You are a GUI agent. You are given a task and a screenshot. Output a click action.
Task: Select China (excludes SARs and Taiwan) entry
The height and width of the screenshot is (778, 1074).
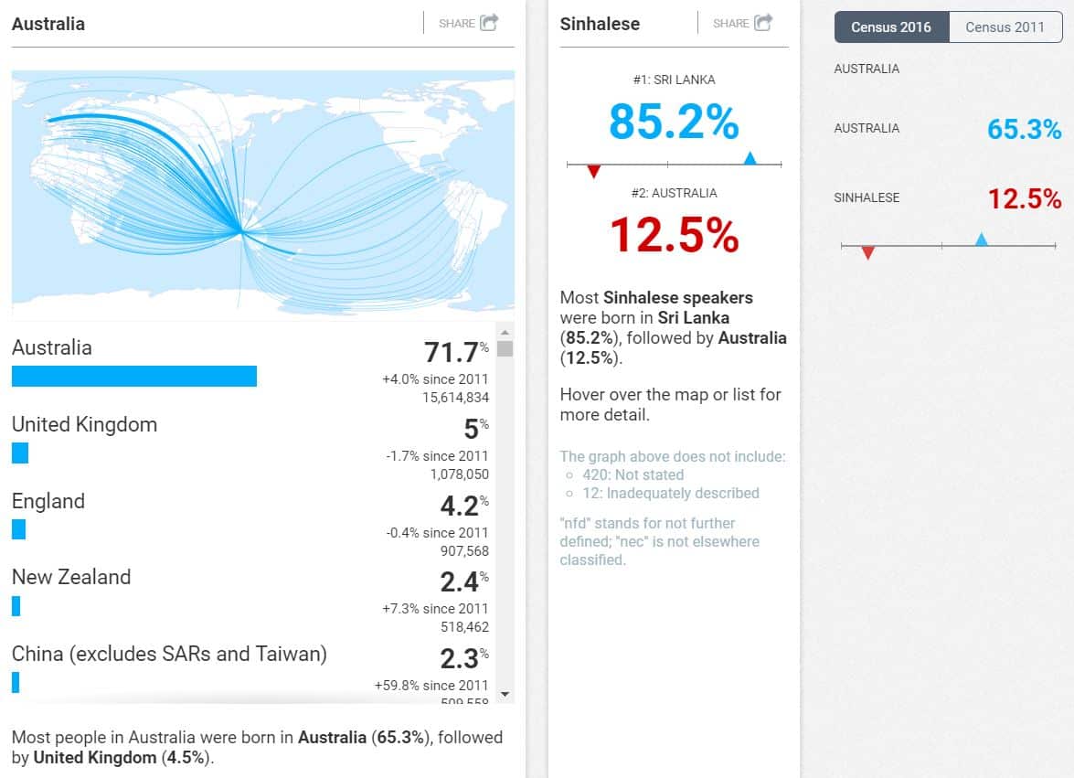169,654
